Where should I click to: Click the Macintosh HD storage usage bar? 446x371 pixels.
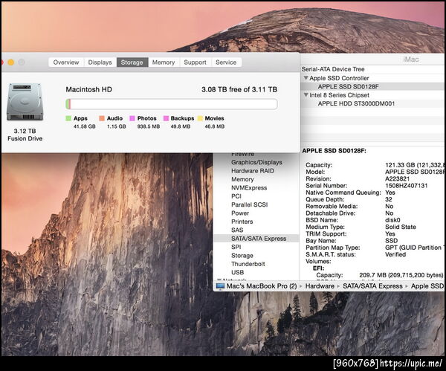coord(172,104)
